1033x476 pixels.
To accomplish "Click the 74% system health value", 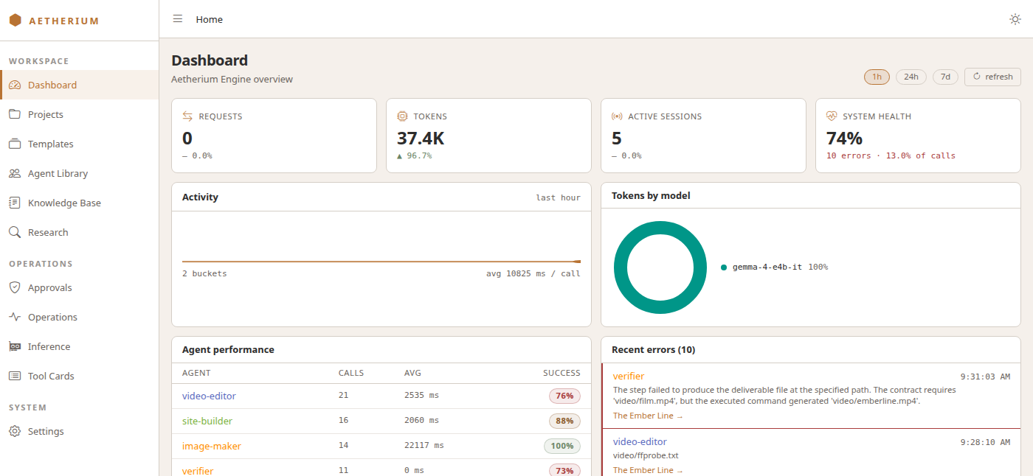I will click(x=844, y=138).
